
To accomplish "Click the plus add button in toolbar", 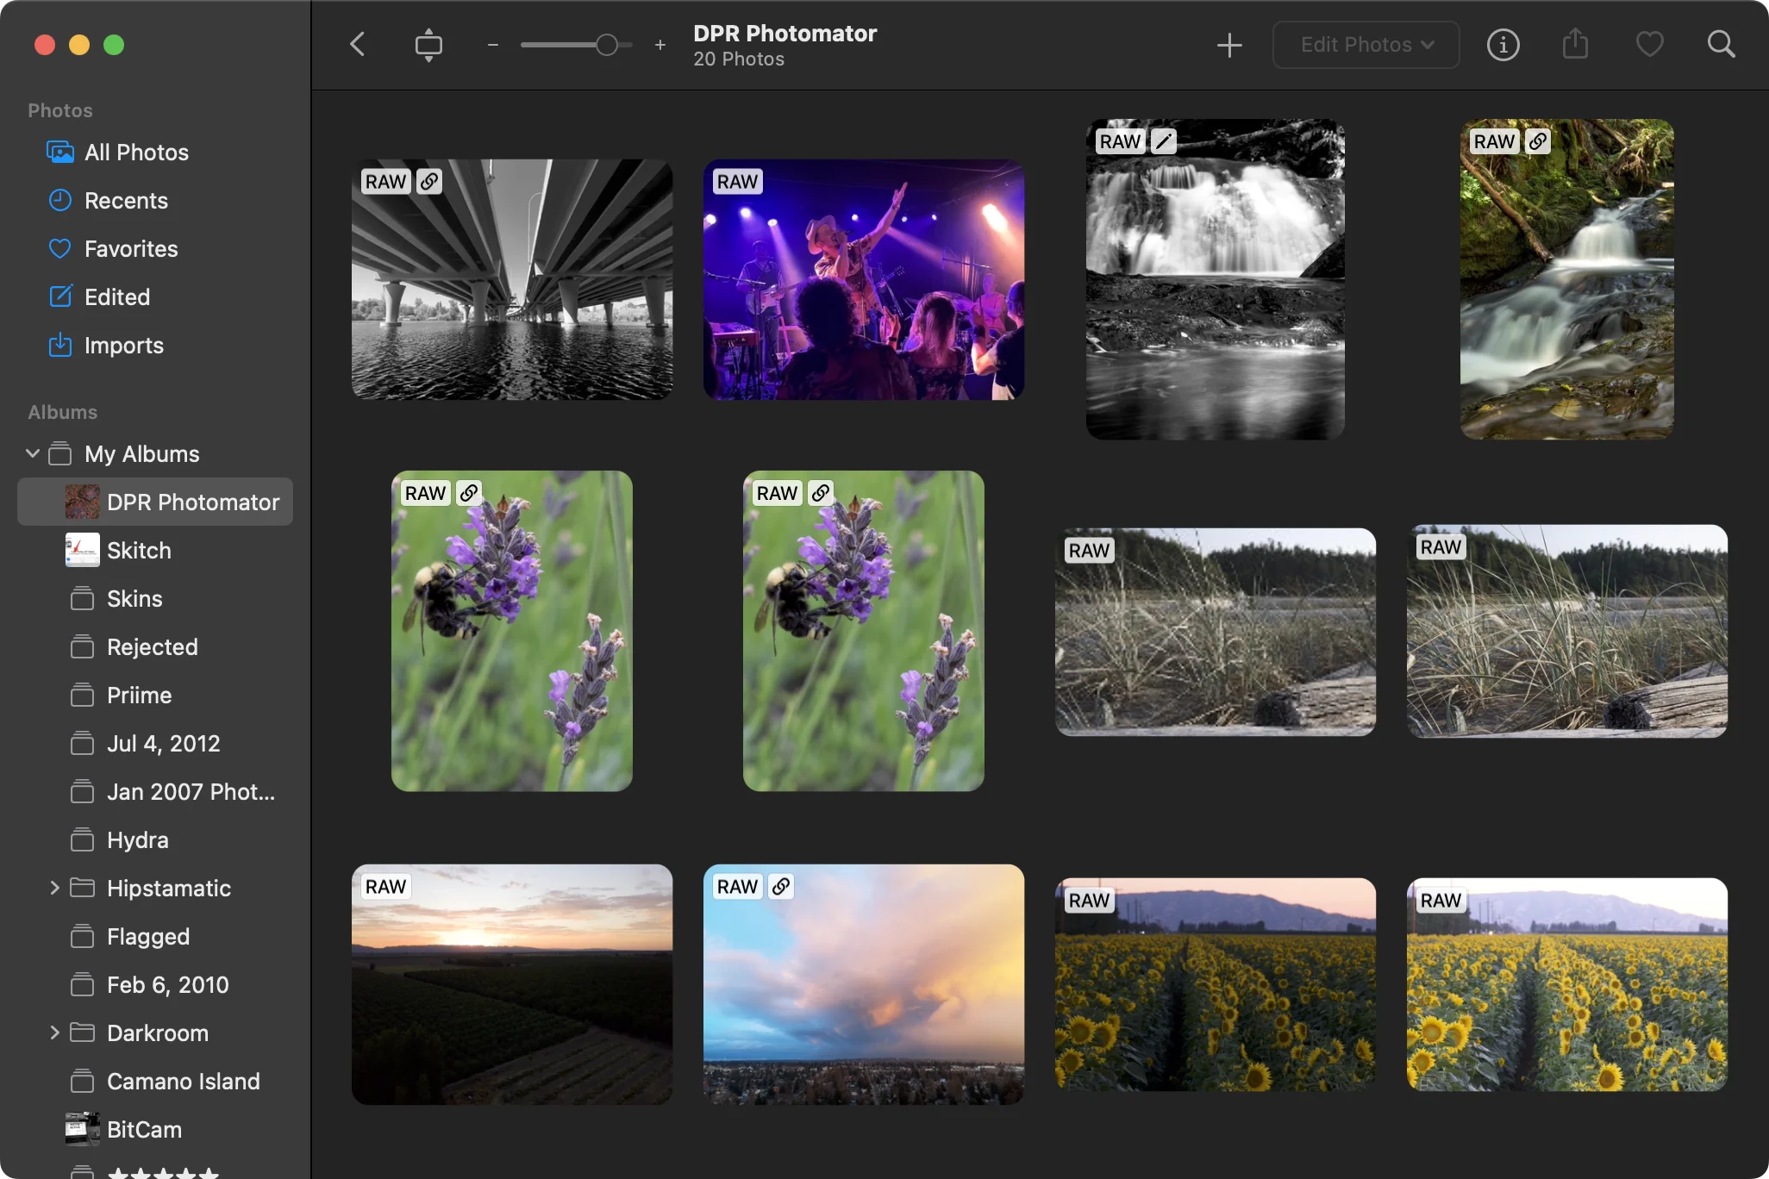I will (x=1229, y=45).
